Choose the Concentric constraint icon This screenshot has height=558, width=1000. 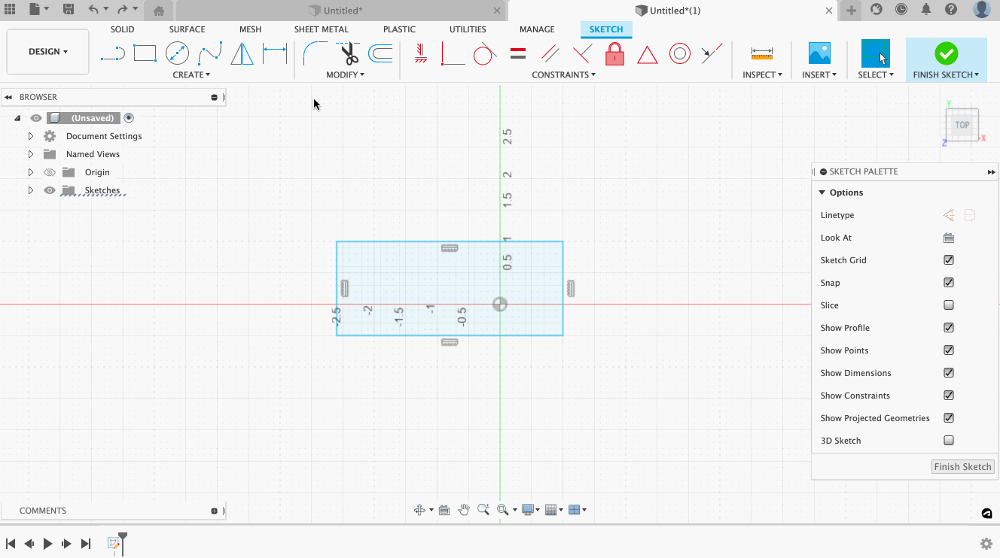679,53
